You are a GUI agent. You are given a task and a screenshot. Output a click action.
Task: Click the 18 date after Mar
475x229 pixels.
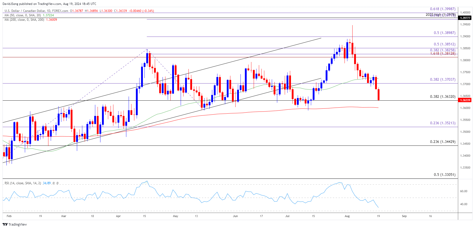pos(92,216)
